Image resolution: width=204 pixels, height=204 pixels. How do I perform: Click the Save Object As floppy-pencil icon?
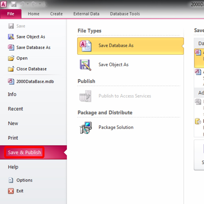(85, 65)
